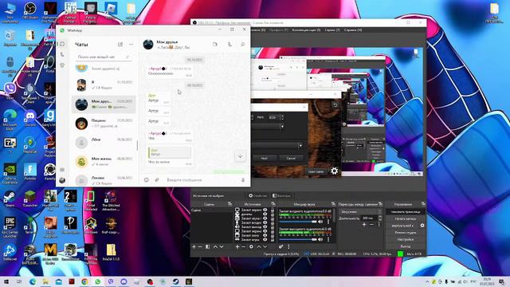
Task: Pop out Источники dock using its header icon
Action: (x=273, y=204)
